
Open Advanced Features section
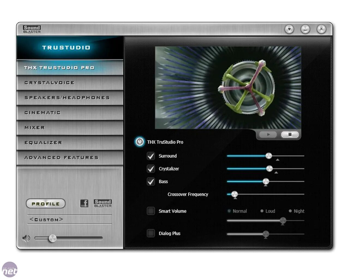point(70,157)
